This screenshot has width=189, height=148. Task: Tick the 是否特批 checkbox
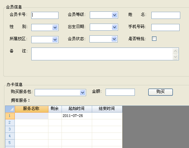(x=154, y=39)
